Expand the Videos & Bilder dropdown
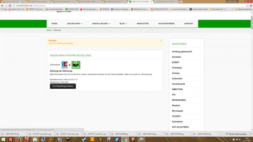Image resolution: width=253 pixels, height=142 pixels. (101, 24)
